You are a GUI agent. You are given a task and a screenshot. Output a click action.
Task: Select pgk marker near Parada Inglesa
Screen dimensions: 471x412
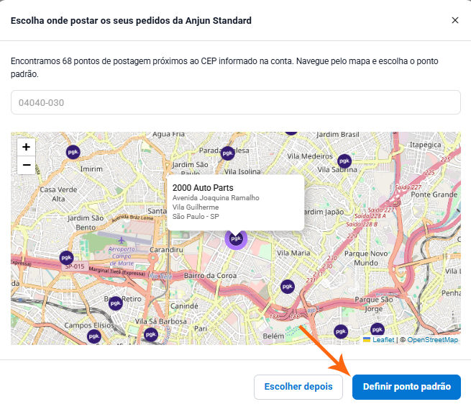pyautogui.click(x=228, y=153)
